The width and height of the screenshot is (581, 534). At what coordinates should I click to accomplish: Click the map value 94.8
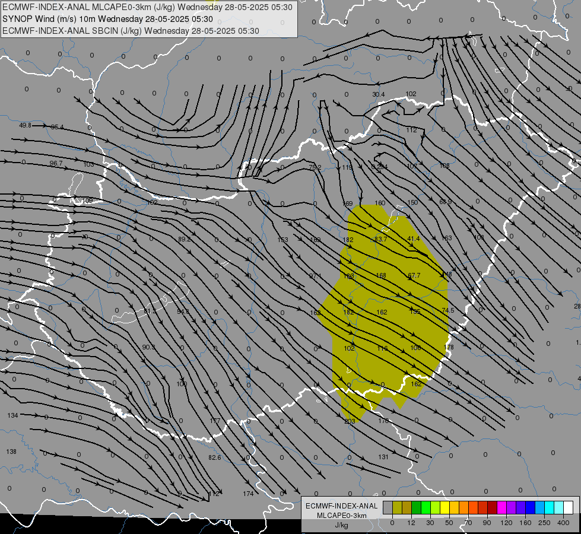point(183,311)
